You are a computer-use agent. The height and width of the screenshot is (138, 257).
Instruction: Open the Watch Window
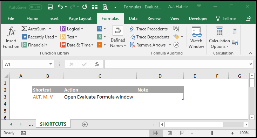196,37
